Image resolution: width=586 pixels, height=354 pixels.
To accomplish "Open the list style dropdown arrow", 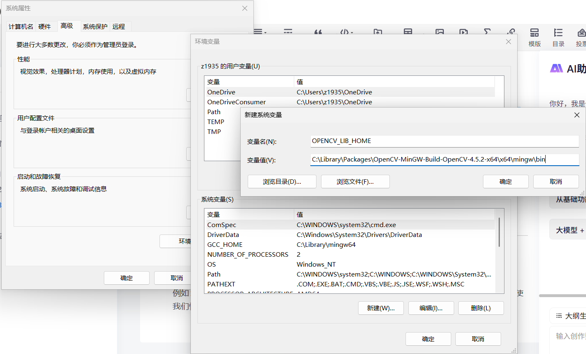I will click(265, 33).
